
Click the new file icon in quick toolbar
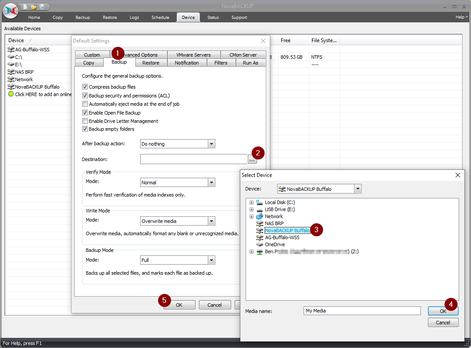(25, 7)
